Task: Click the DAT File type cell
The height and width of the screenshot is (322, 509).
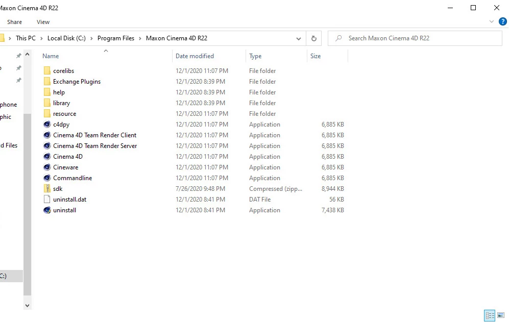Action: tap(260, 200)
